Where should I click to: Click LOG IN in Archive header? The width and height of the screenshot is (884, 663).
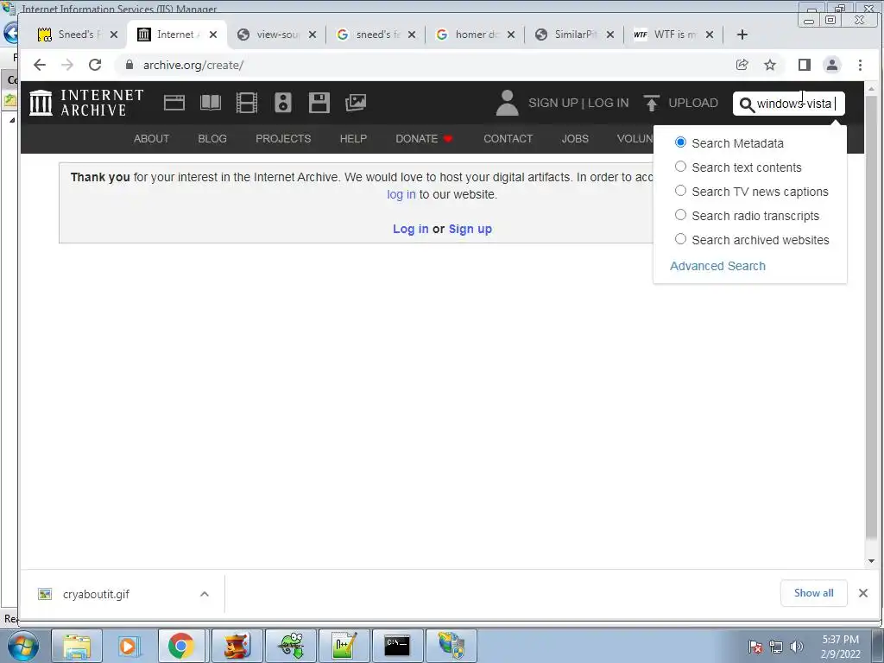608,103
